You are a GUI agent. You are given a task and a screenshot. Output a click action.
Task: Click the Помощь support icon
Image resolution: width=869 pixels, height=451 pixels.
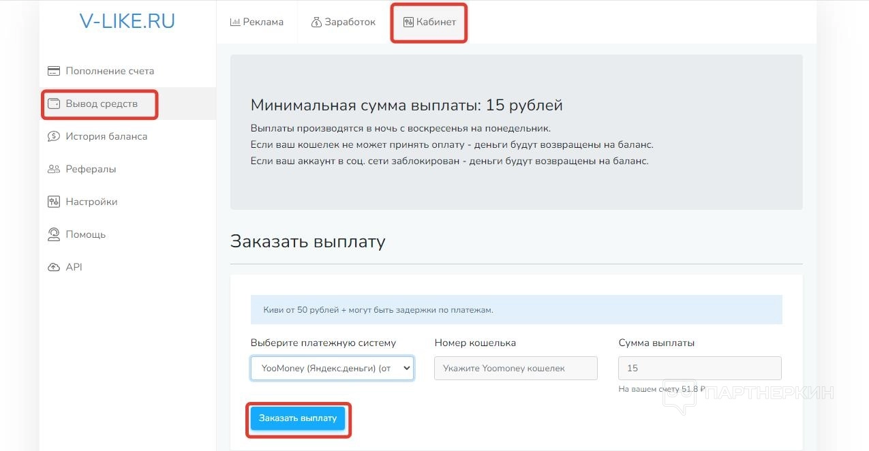pos(54,234)
